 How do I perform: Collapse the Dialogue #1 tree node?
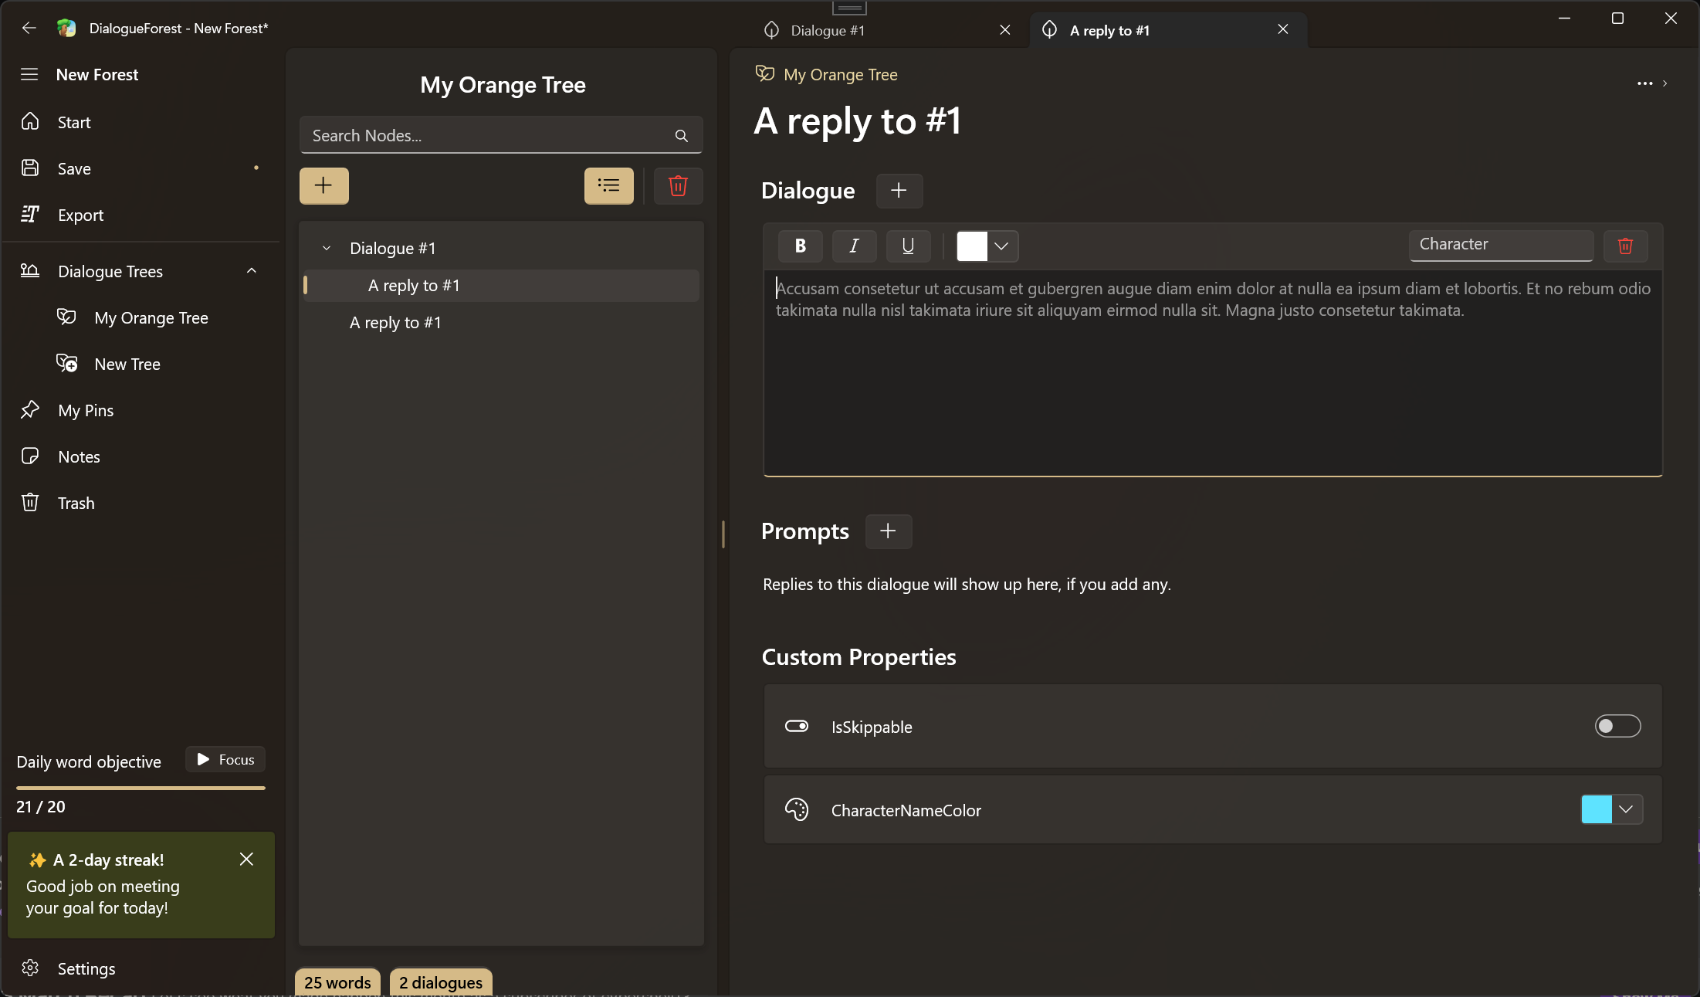[x=327, y=248]
